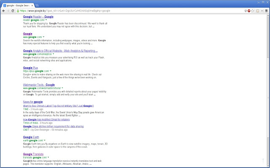Viewport: 270px width, 168px height.
Task: Open the Chrome hamburger menu
Action: pyautogui.click(x=266, y=11)
